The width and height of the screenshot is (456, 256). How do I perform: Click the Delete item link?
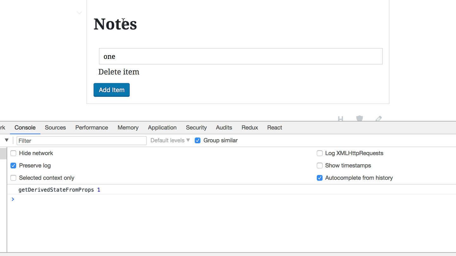pyautogui.click(x=119, y=72)
